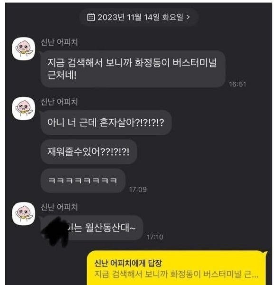Screen dimensions: 276x285
Task: Tap the 17:09 timestamp
Action: pos(138,190)
